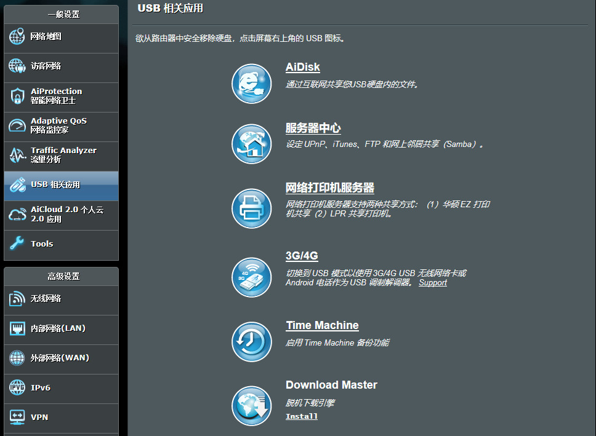Click the USB 相关应用 page title

(x=171, y=8)
